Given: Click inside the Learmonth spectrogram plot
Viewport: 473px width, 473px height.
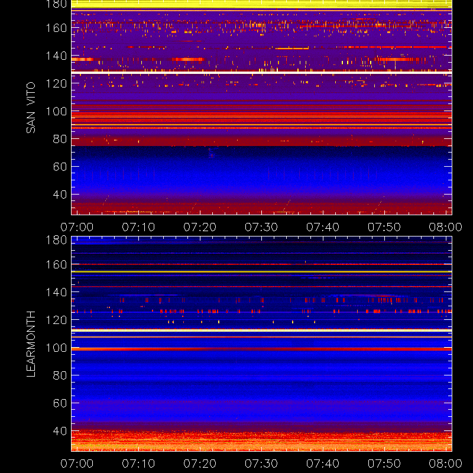Looking at the screenshot, I should [x=261, y=344].
